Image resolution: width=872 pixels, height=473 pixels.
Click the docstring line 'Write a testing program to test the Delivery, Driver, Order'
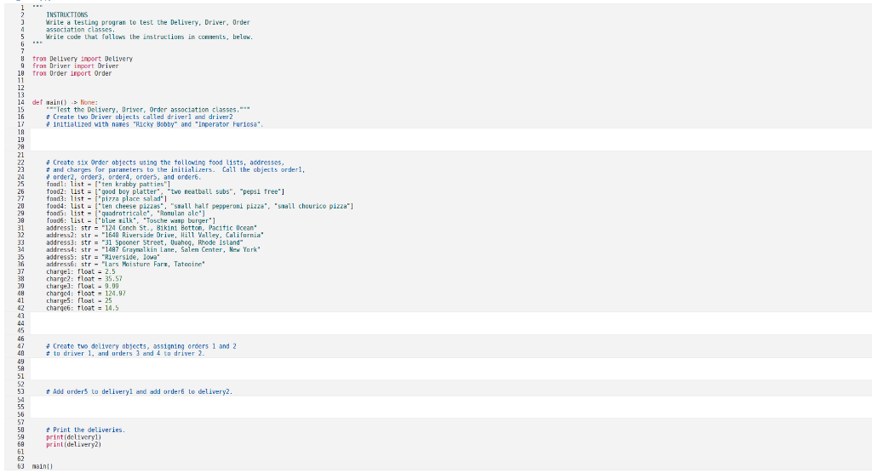click(148, 23)
